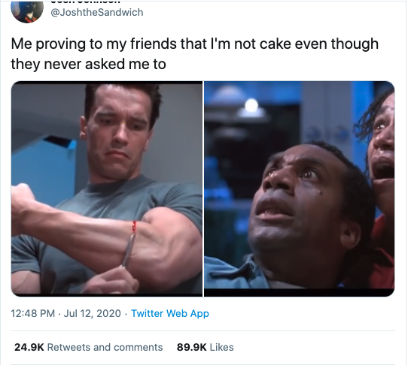Enlarge the left photo of man cutting arm
The width and height of the screenshot is (408, 365).
pyautogui.click(x=107, y=189)
